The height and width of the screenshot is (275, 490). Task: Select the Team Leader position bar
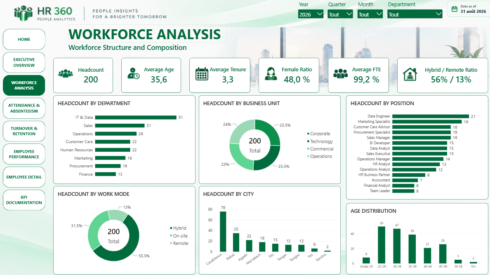coord(403,191)
